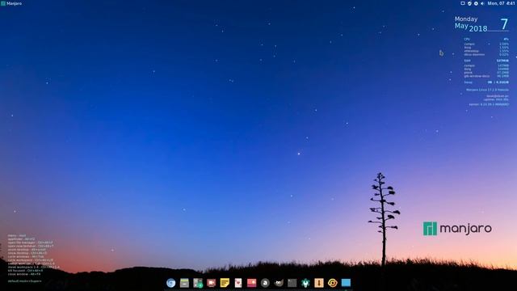Click the round network tray icon

(476, 3)
